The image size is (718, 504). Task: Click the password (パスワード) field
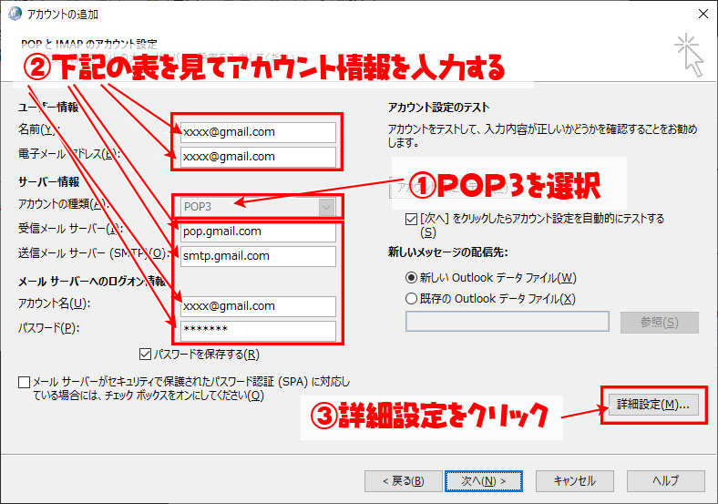[x=258, y=330]
